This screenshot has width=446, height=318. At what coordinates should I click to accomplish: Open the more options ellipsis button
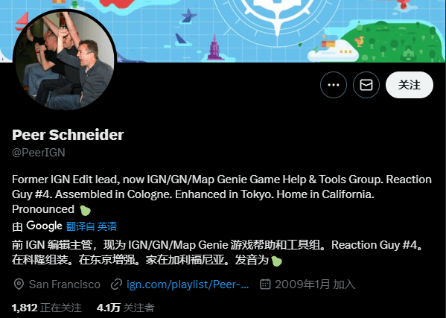point(334,85)
